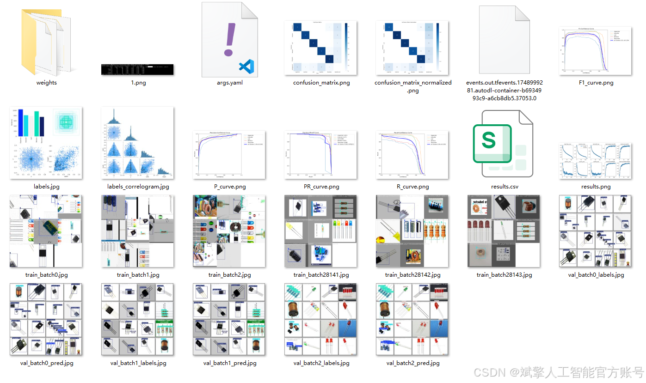Click the 'PR_curve.png' file name
This screenshot has height=383, width=646.
pyautogui.click(x=321, y=187)
